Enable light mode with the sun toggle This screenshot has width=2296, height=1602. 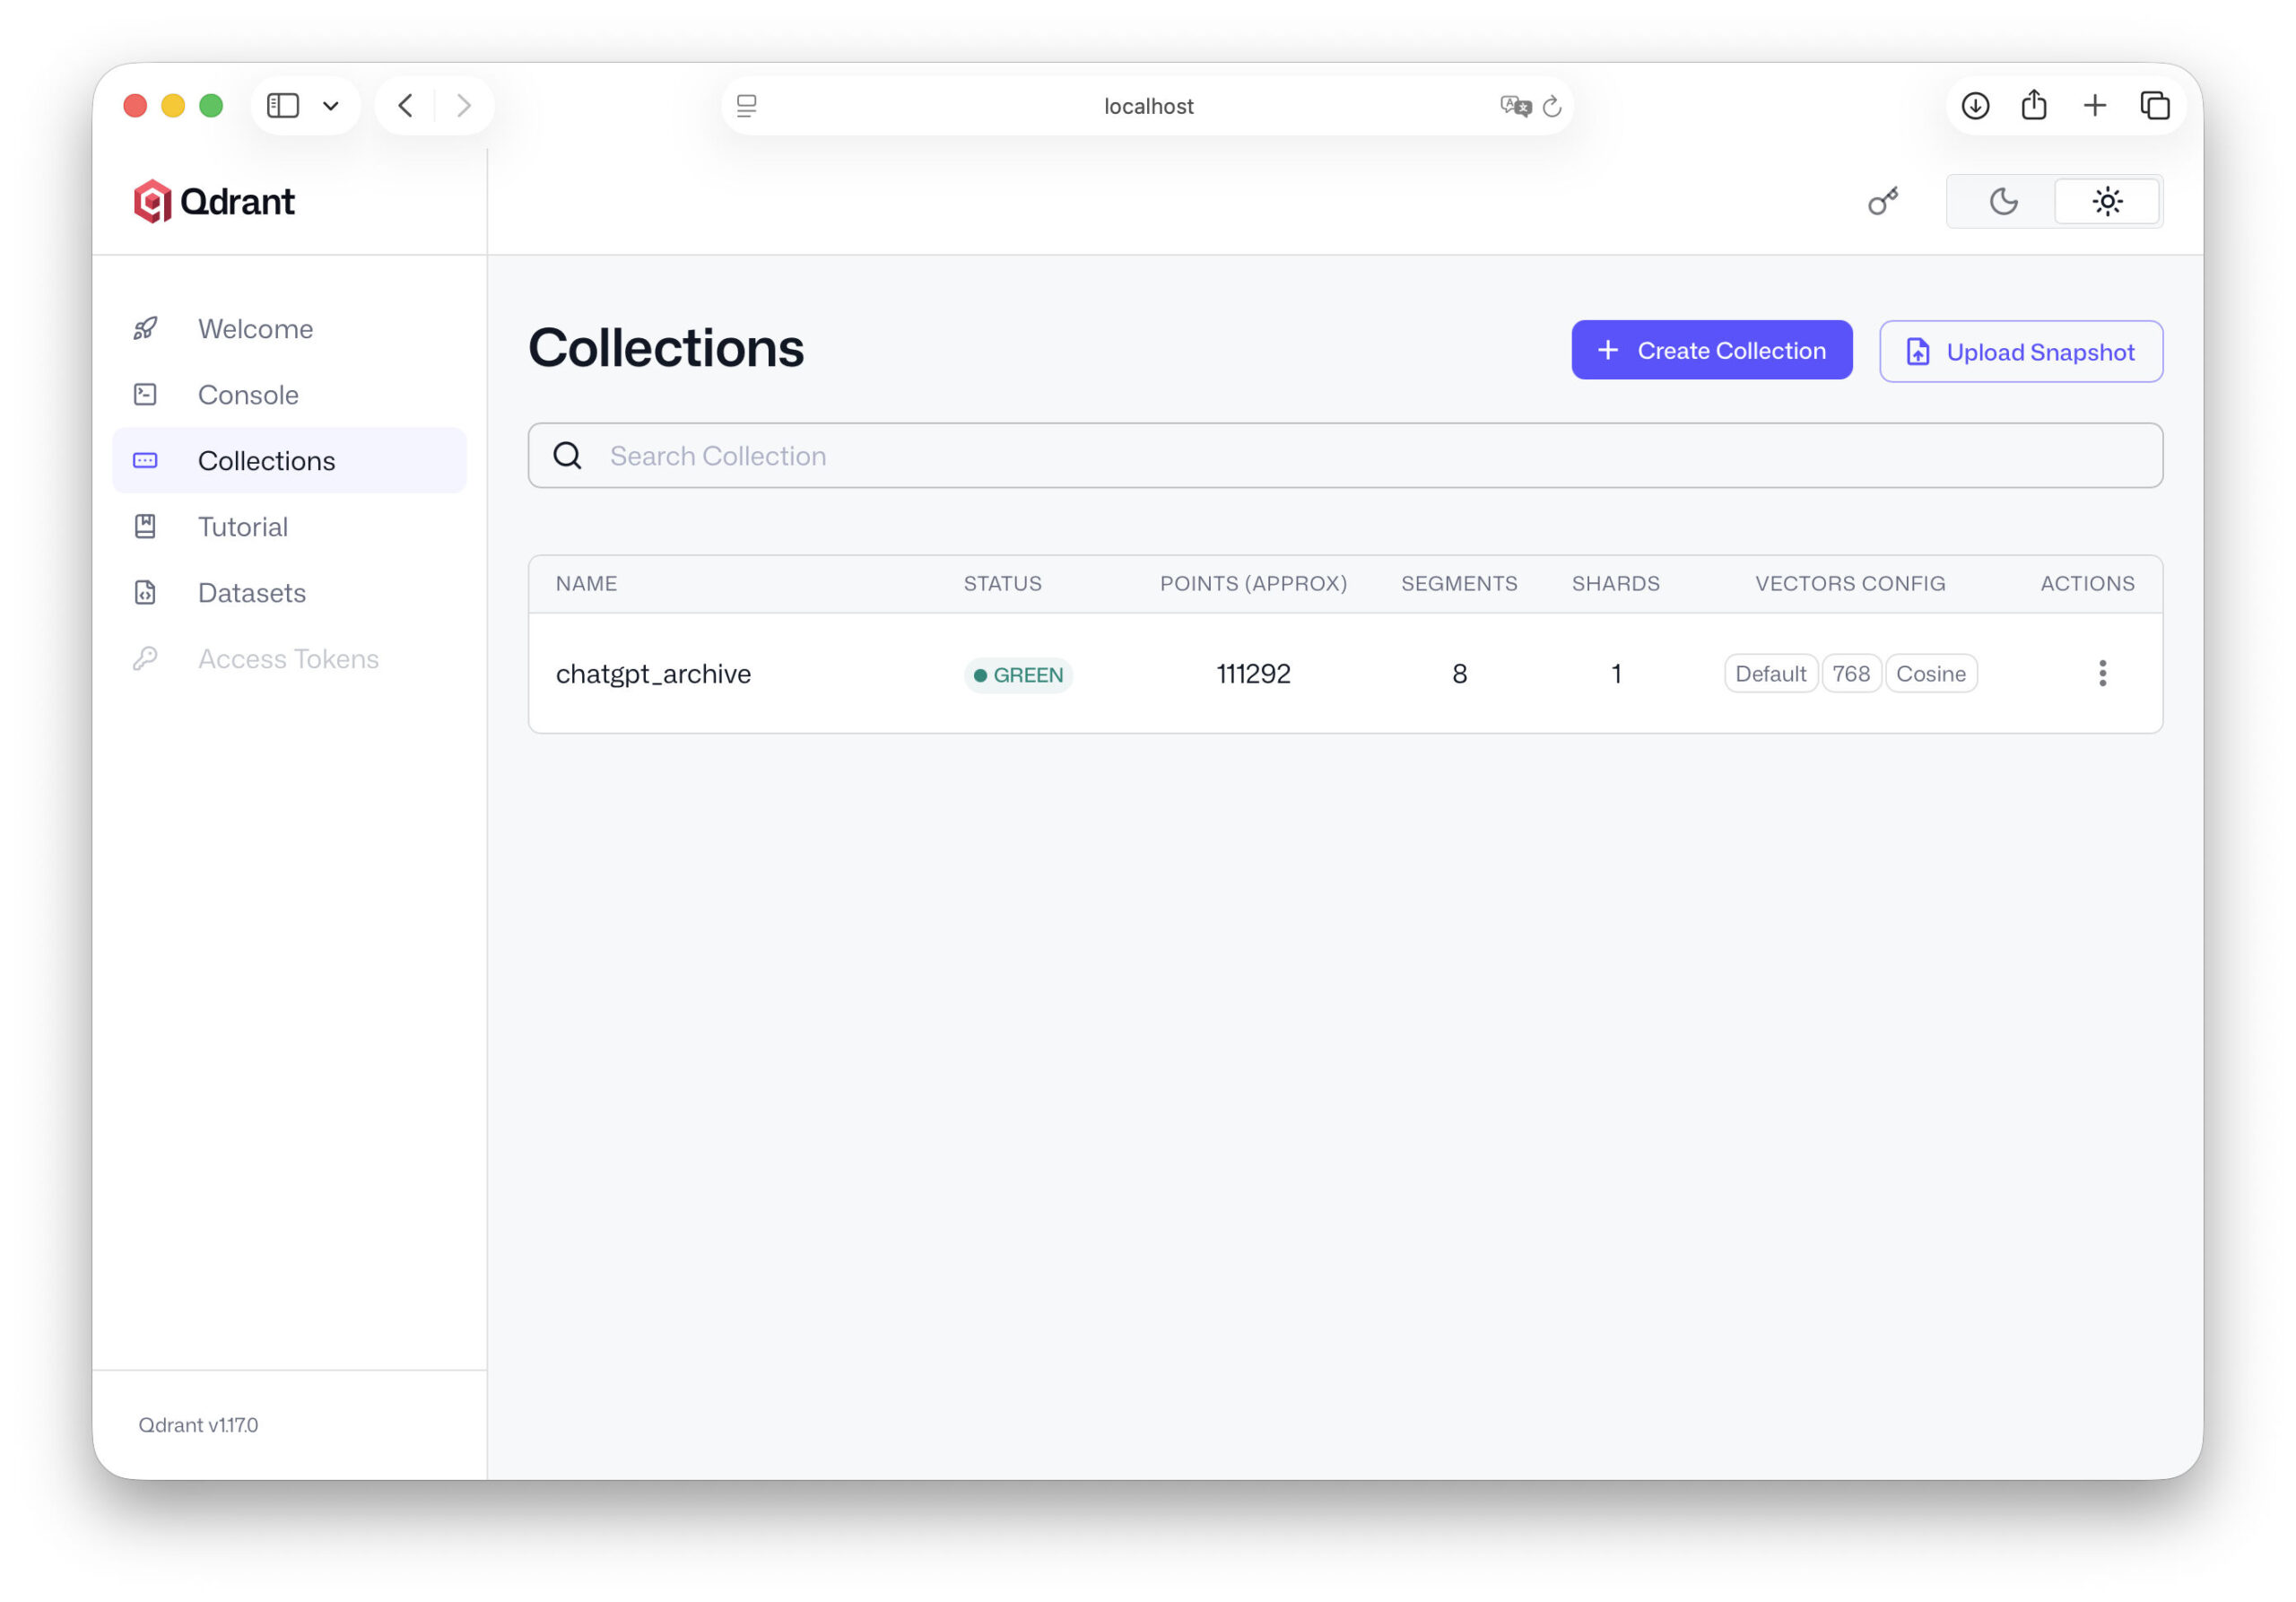[x=2108, y=201]
